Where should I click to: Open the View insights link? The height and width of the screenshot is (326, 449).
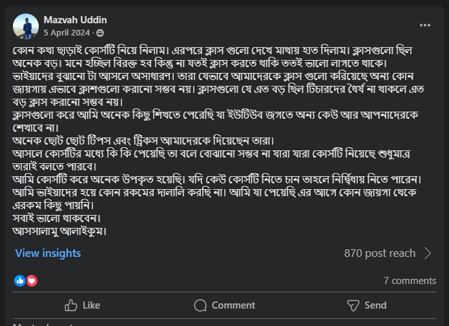(48, 253)
